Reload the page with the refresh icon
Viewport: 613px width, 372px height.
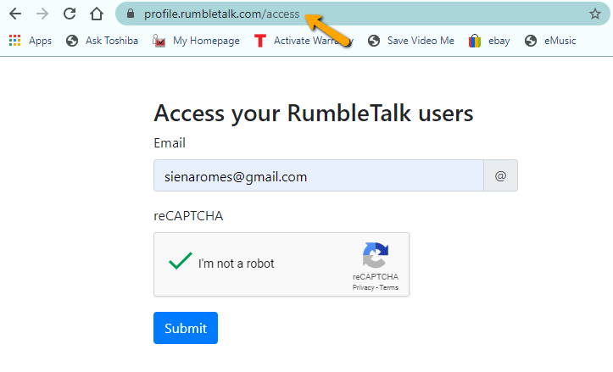[70, 14]
